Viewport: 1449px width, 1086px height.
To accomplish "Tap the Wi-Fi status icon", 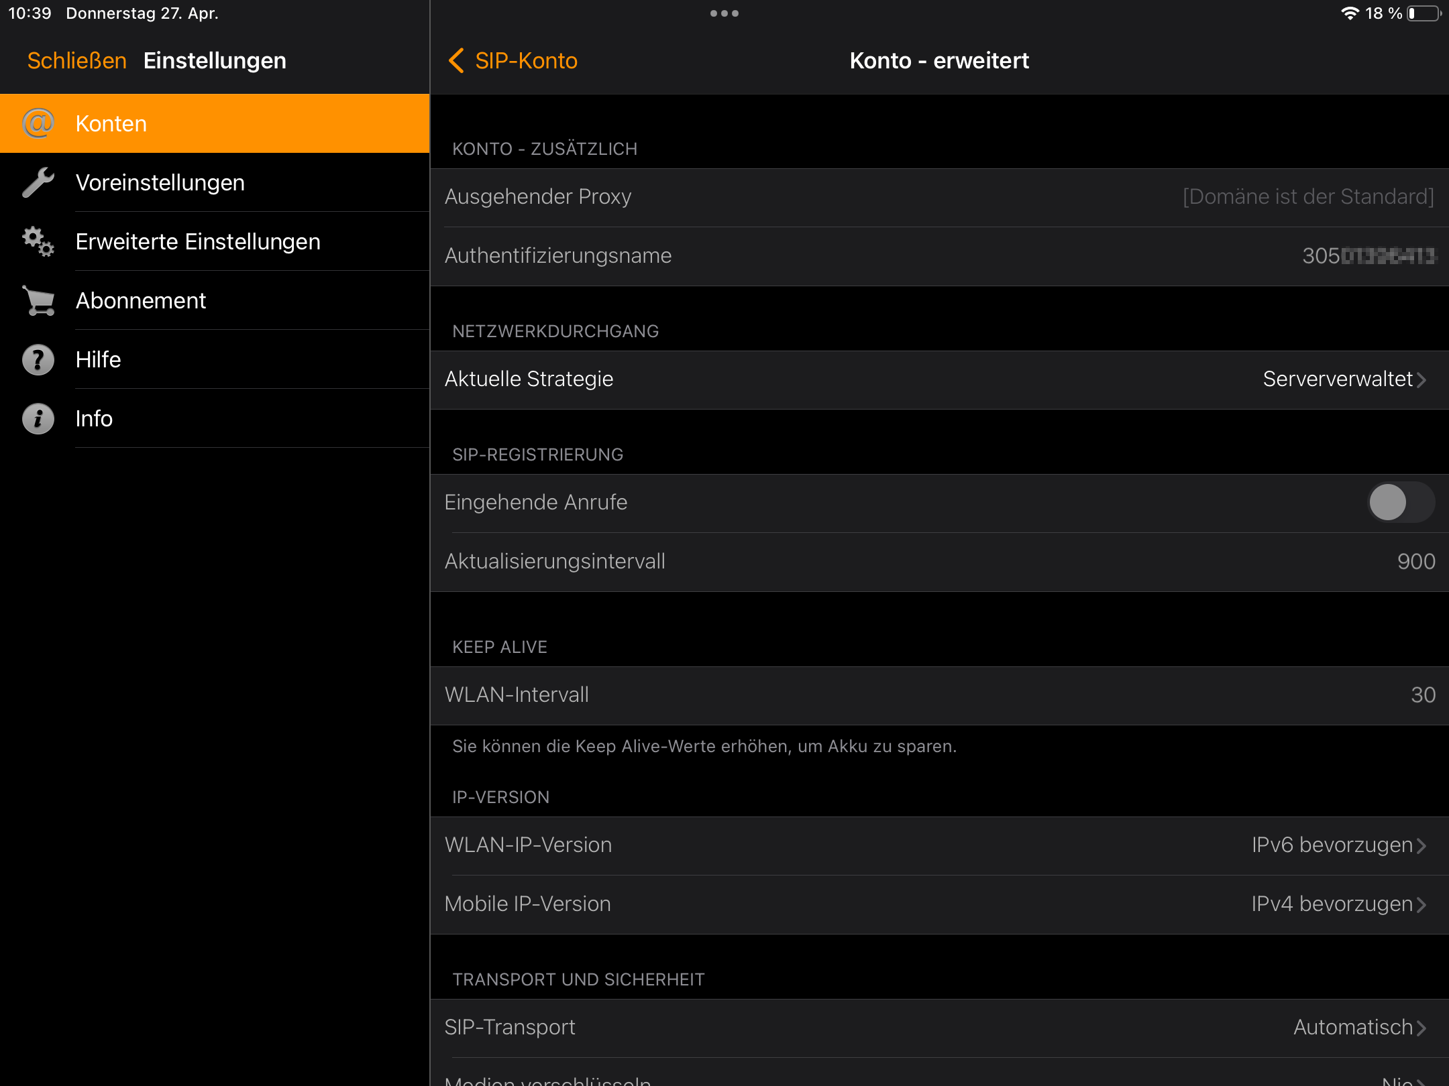I will point(1350,13).
